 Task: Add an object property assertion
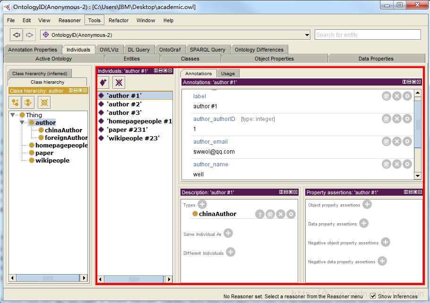(x=367, y=204)
